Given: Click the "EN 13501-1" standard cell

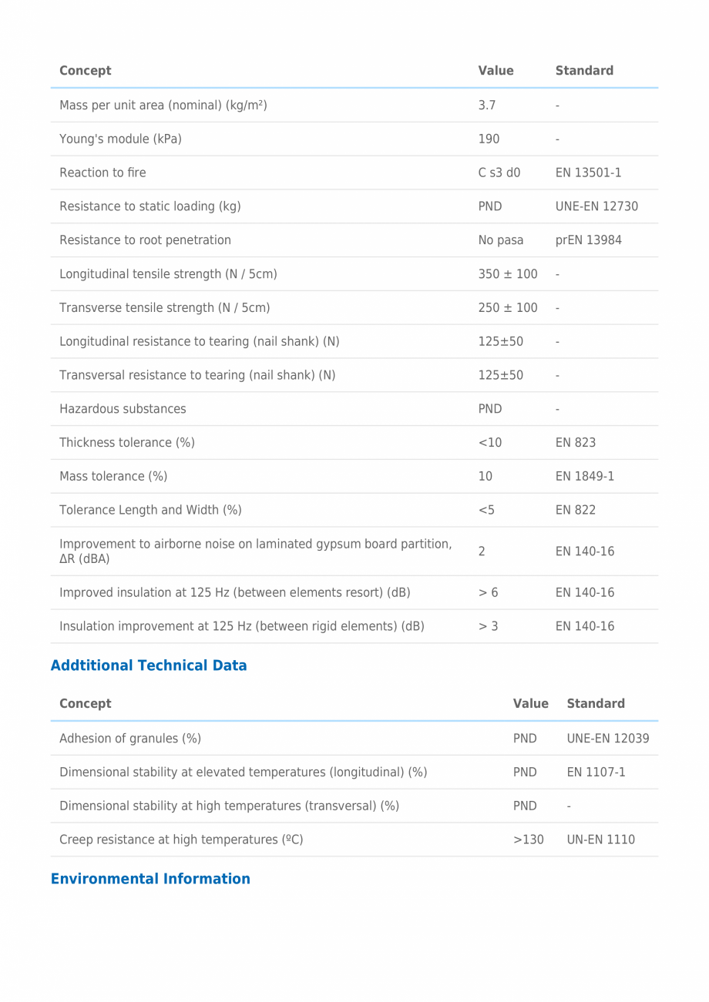Looking at the screenshot, I should click(x=588, y=173).
